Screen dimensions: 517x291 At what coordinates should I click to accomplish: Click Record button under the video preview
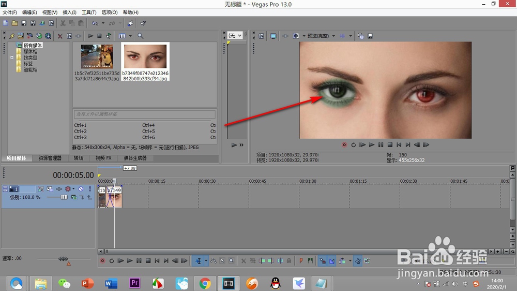(x=344, y=144)
